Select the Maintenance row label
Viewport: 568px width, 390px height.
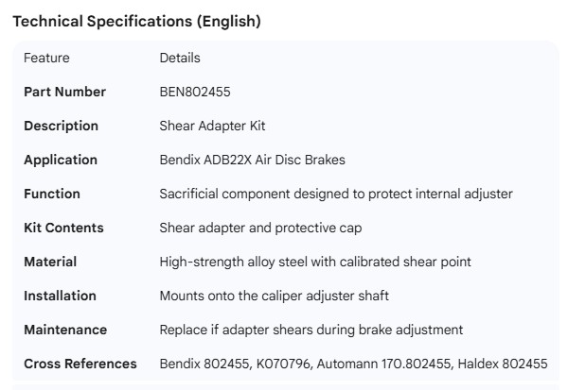[65, 330]
